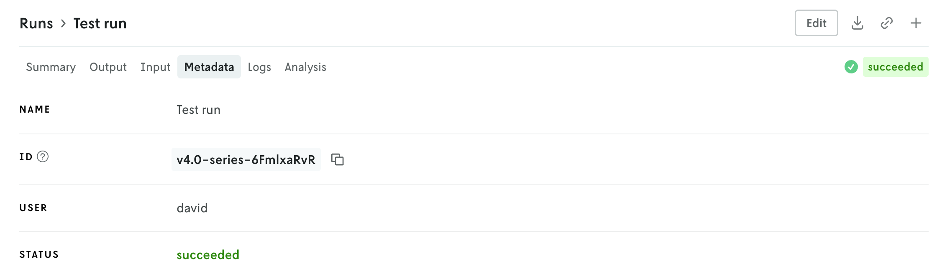Open the Summary tab
942x277 pixels.
[x=51, y=67]
